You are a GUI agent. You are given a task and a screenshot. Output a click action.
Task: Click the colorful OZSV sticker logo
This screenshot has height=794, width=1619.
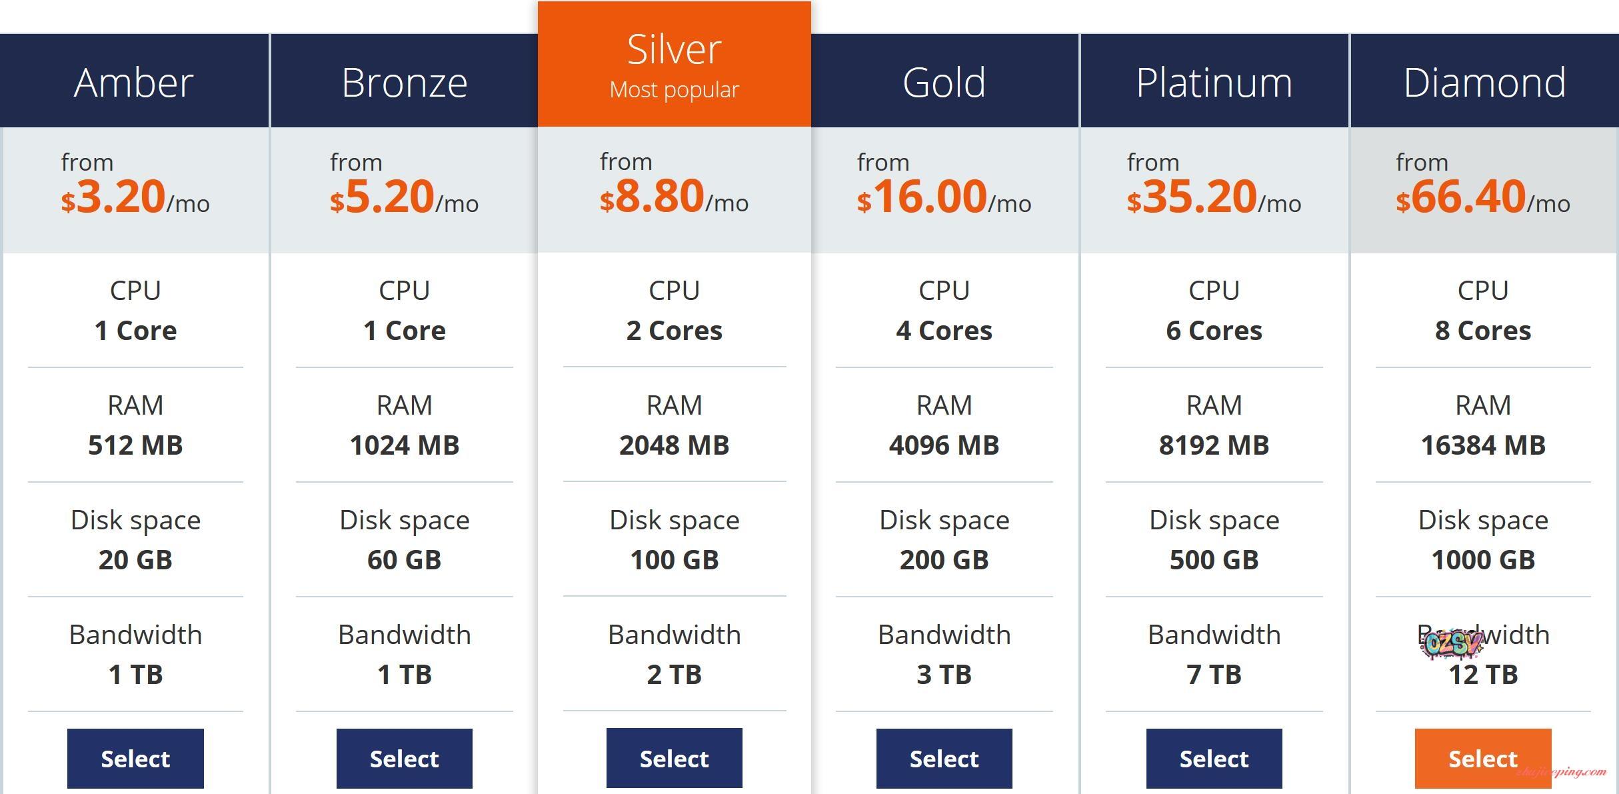coord(1451,644)
